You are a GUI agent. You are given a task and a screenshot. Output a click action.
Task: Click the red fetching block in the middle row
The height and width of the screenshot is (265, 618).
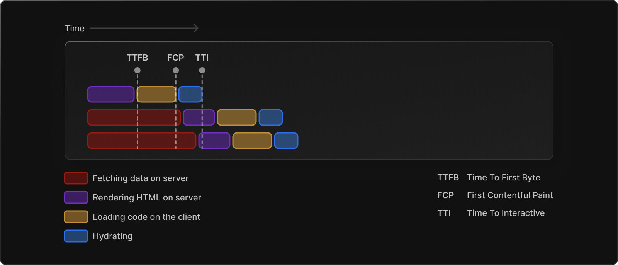(134, 117)
